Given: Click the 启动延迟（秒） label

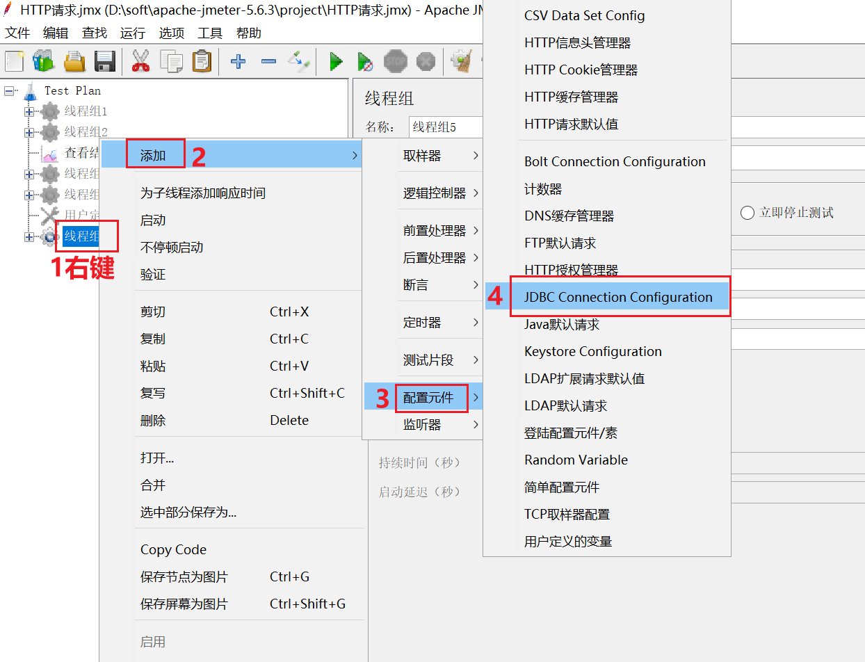Looking at the screenshot, I should coord(419,492).
